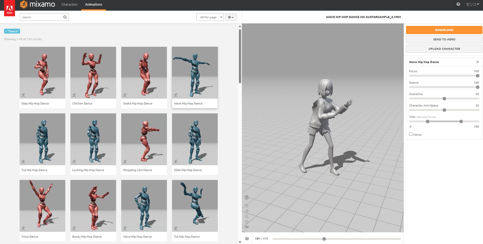Close the Wave Hip Hop Dance settings panel

tap(478, 62)
